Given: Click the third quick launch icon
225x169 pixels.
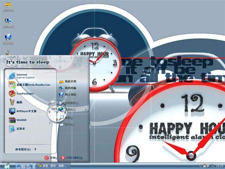Looking at the screenshot, I should [28, 166].
